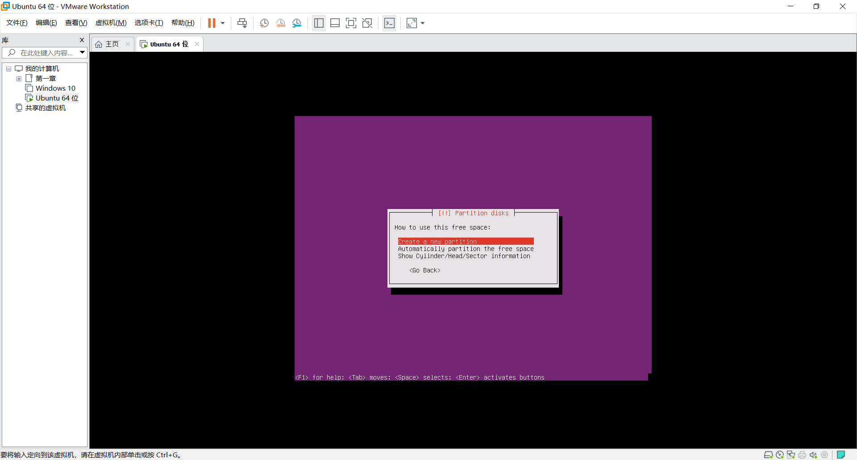The height and width of the screenshot is (460, 857).
Task: Click the greyed-out camera device status icon
Action: 824,455
